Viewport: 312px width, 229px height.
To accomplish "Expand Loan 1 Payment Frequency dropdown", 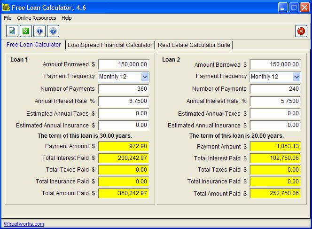I will pyautogui.click(x=145, y=77).
